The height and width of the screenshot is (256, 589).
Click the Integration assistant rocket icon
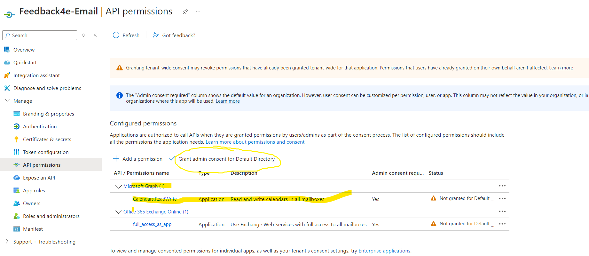pos(7,75)
